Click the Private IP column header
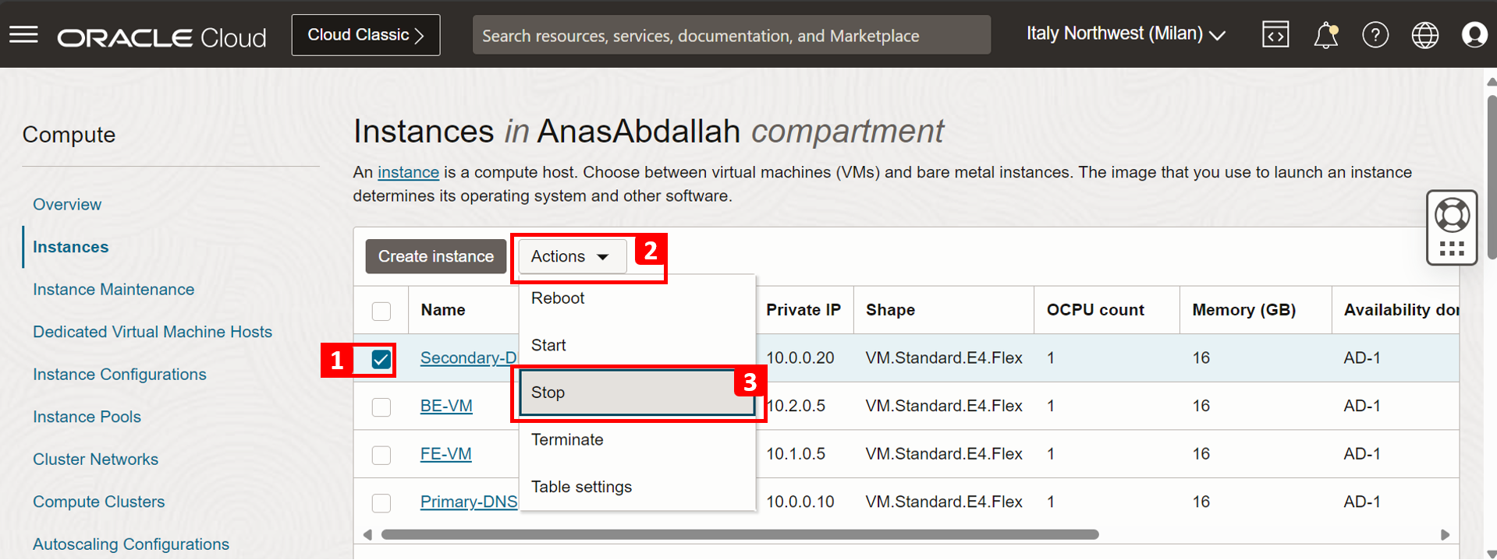Screen dimensions: 1497x560 [x=803, y=310]
